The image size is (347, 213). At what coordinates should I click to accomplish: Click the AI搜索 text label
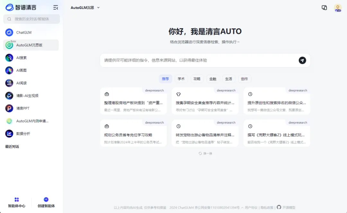(22, 58)
